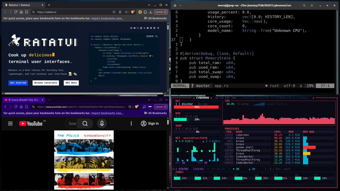Go to home in Ratatui browser window

(x=21, y=12)
